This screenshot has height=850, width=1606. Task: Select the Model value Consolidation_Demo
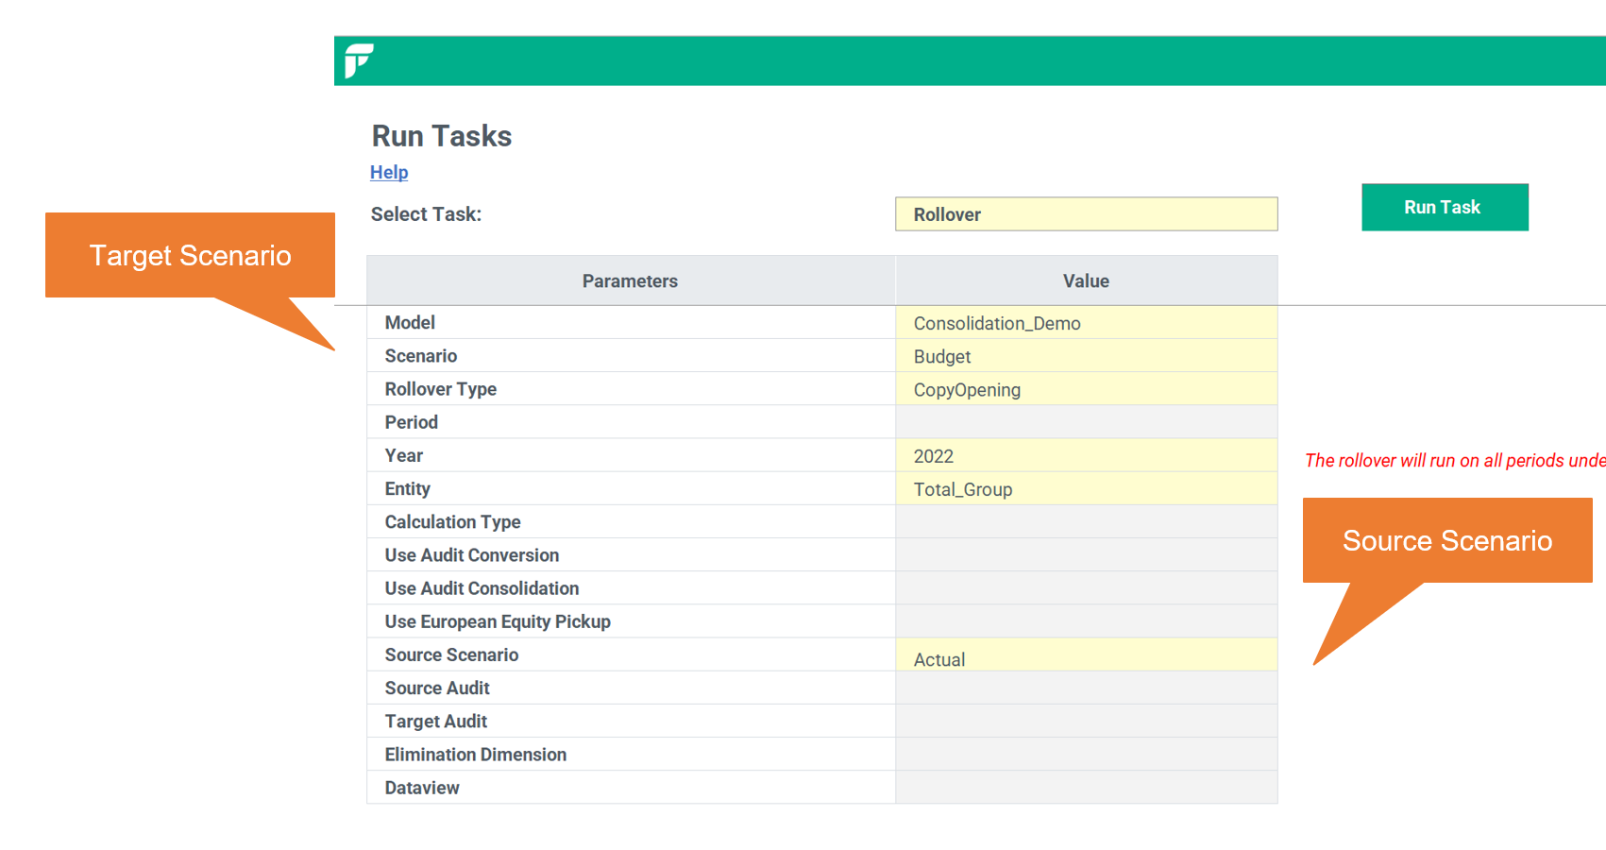point(1086,323)
